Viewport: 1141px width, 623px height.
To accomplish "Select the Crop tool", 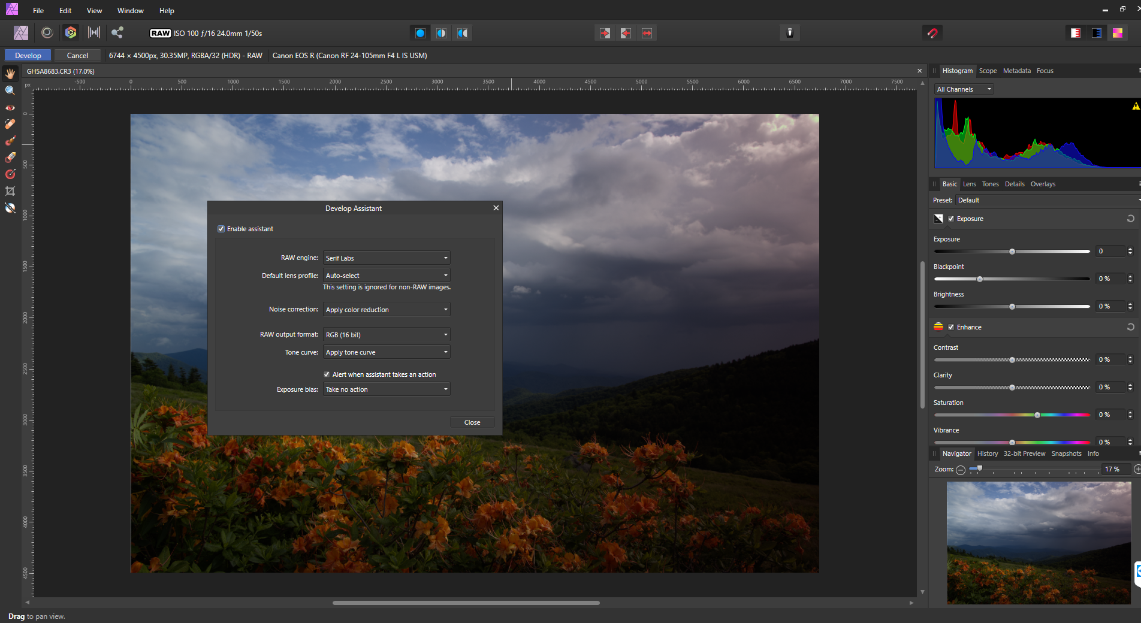I will (10, 191).
